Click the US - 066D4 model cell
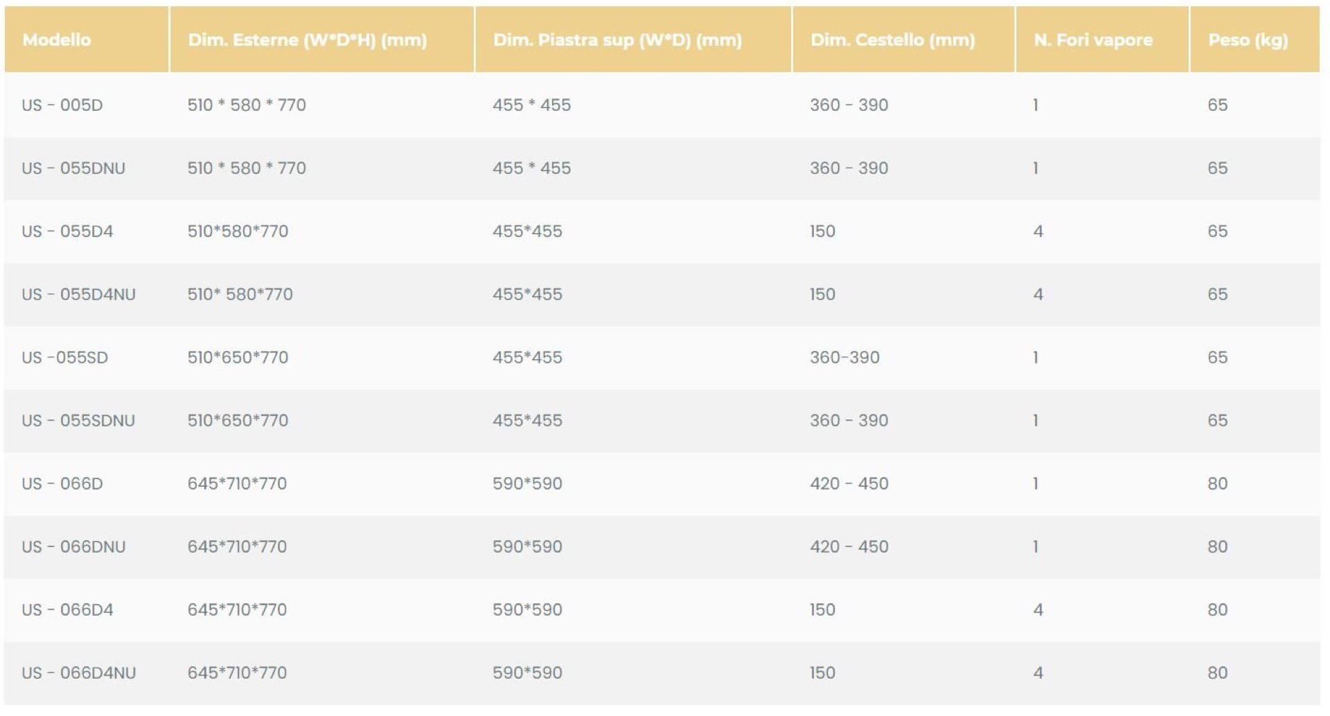Viewport: 1330px width, 716px height. [67, 609]
